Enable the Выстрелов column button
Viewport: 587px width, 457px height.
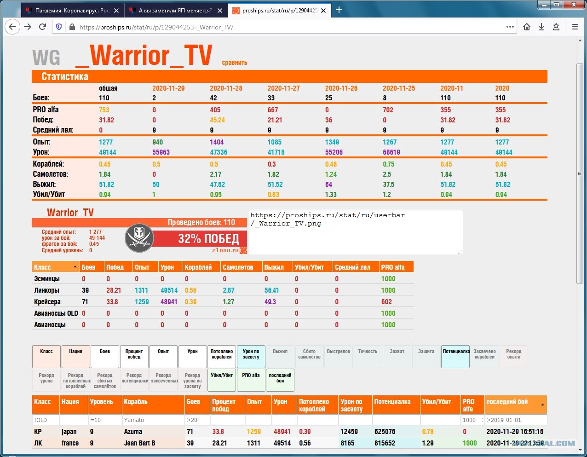pyautogui.click(x=339, y=357)
